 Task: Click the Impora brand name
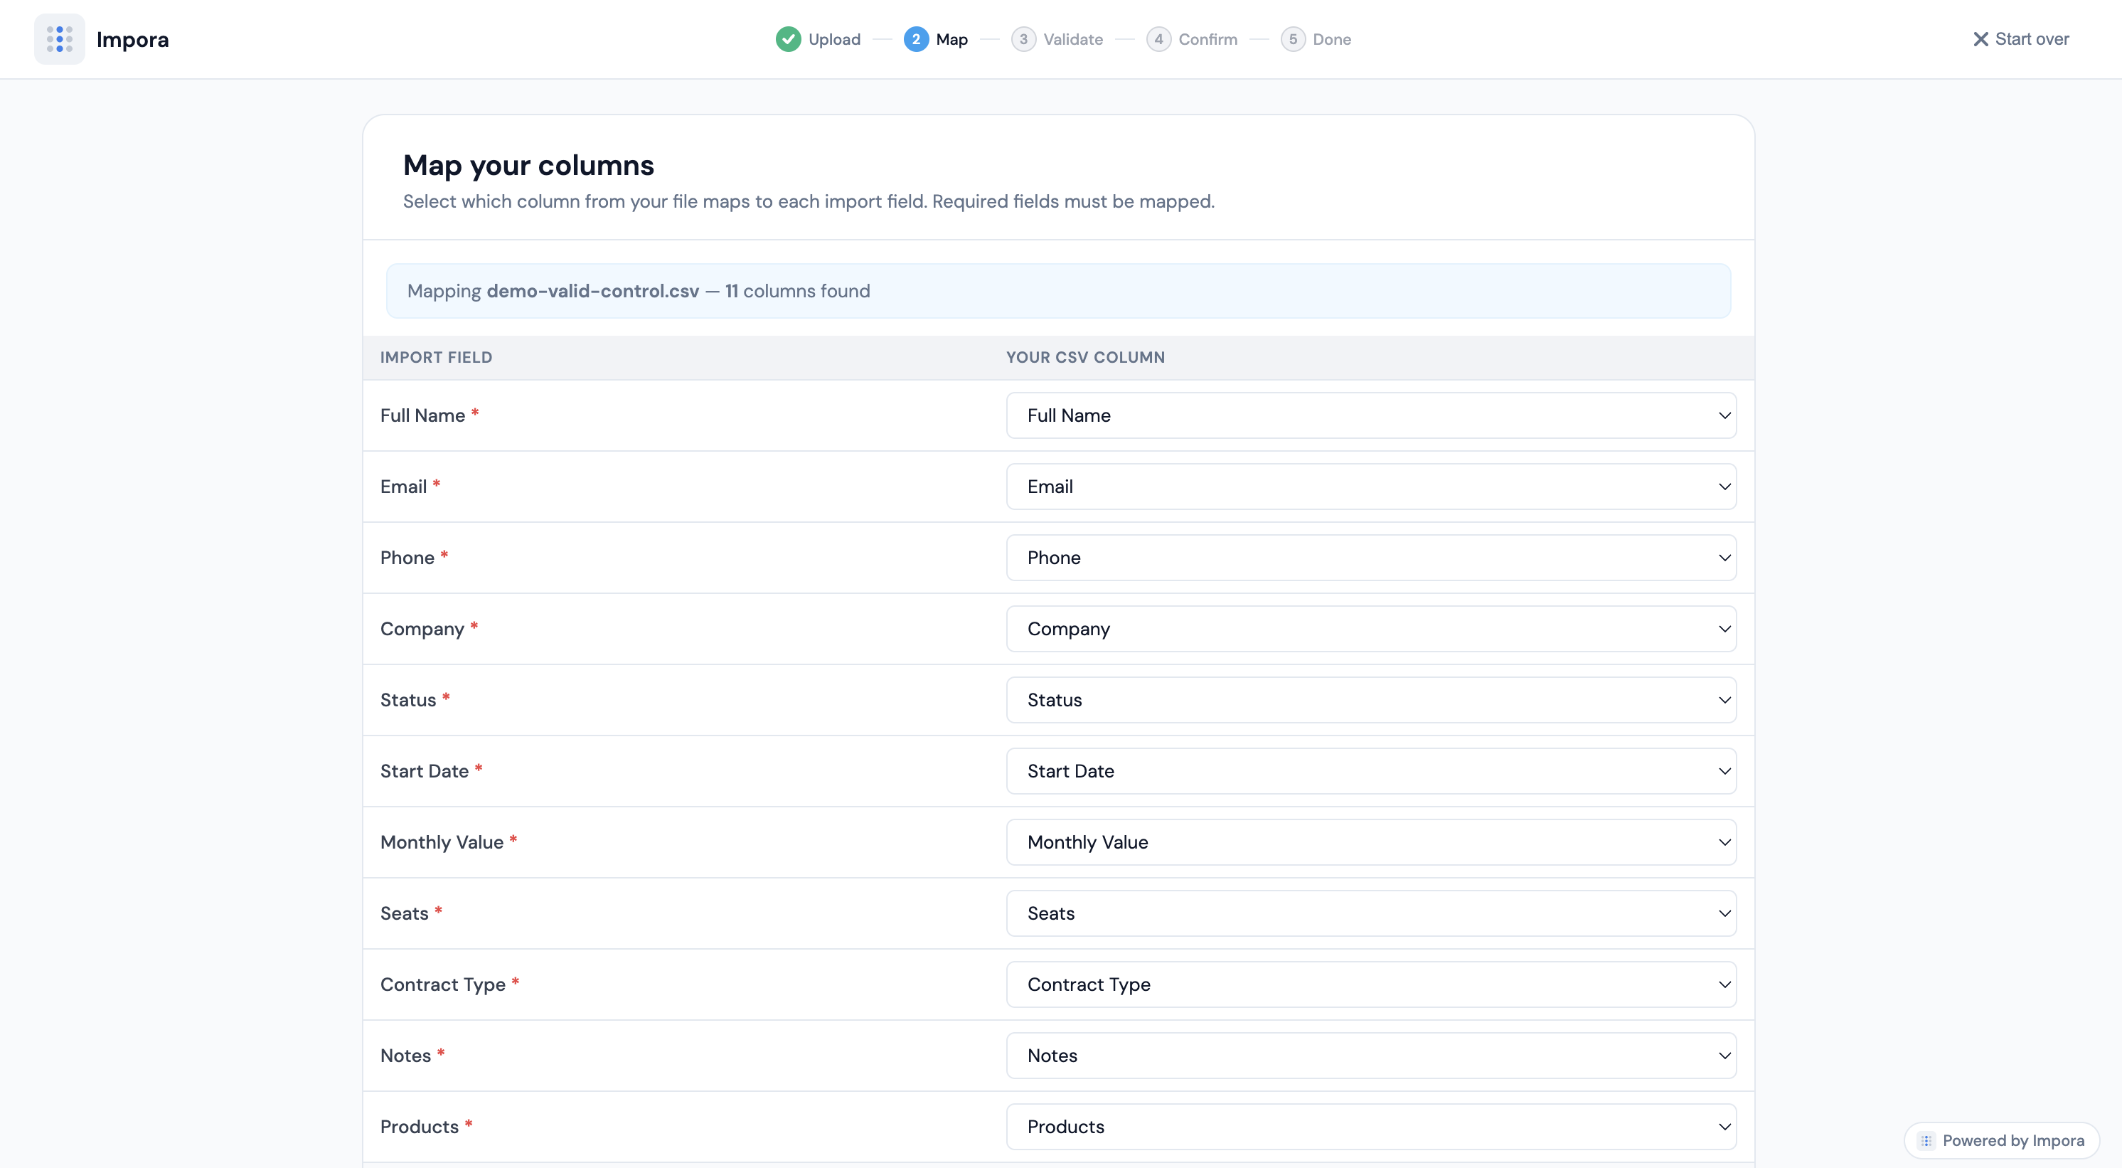pyautogui.click(x=132, y=38)
